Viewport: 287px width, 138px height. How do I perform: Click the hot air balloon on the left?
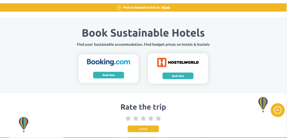pos(24,124)
